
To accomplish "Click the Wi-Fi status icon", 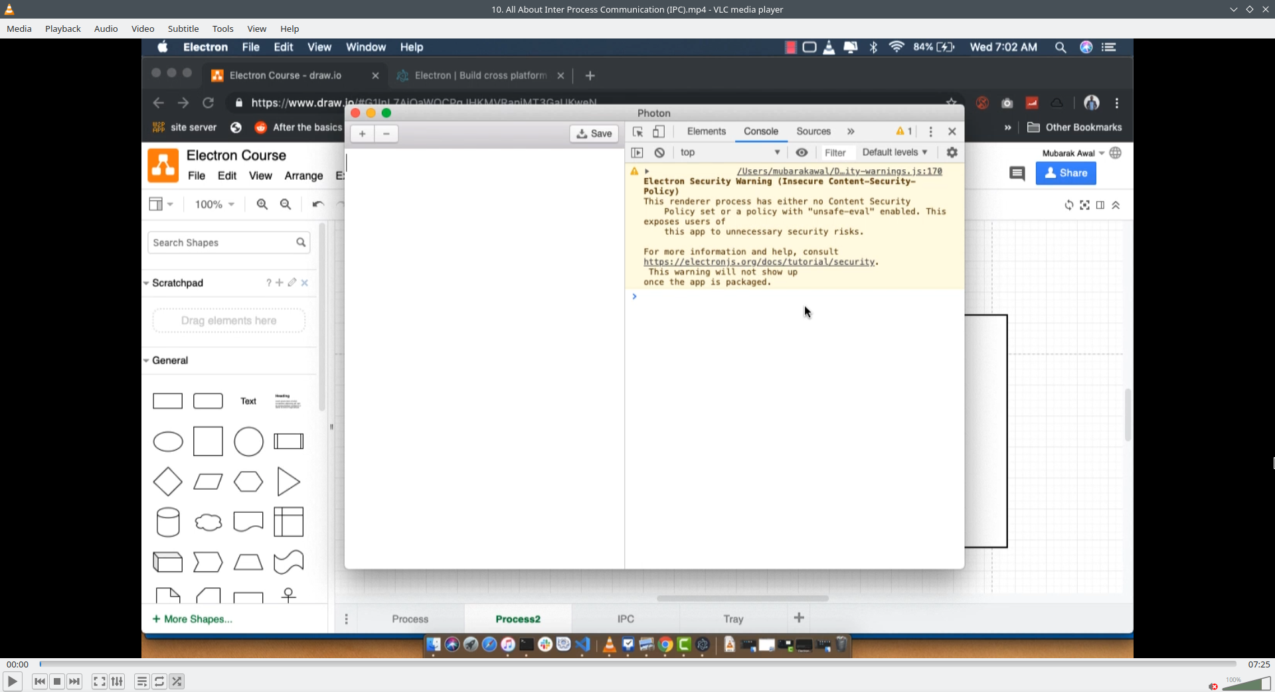I will (x=896, y=47).
